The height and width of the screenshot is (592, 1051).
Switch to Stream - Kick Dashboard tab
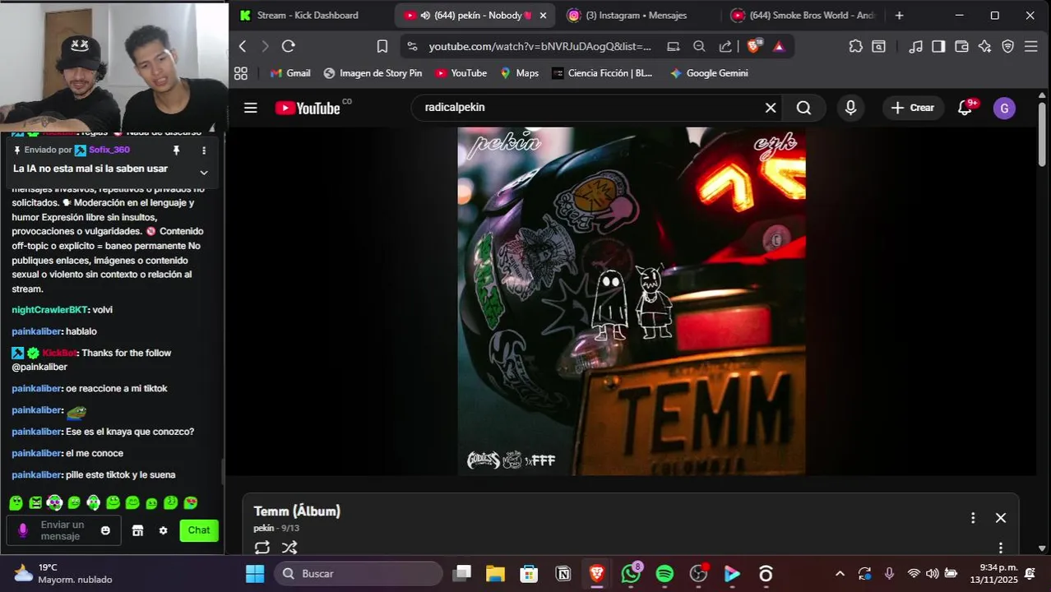(x=309, y=15)
